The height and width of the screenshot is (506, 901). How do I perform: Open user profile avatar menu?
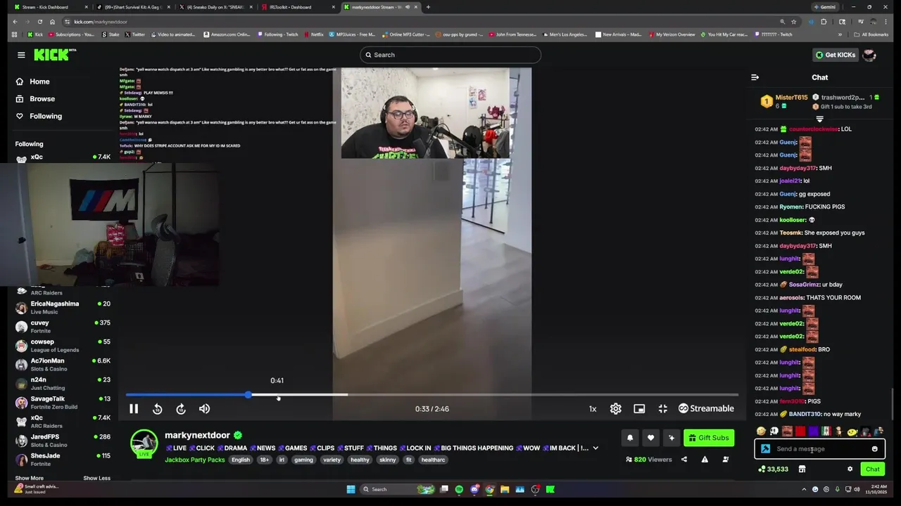pyautogui.click(x=869, y=55)
